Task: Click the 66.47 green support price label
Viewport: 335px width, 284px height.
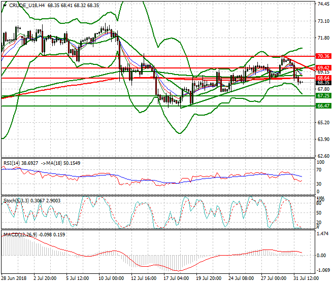Action: point(323,105)
